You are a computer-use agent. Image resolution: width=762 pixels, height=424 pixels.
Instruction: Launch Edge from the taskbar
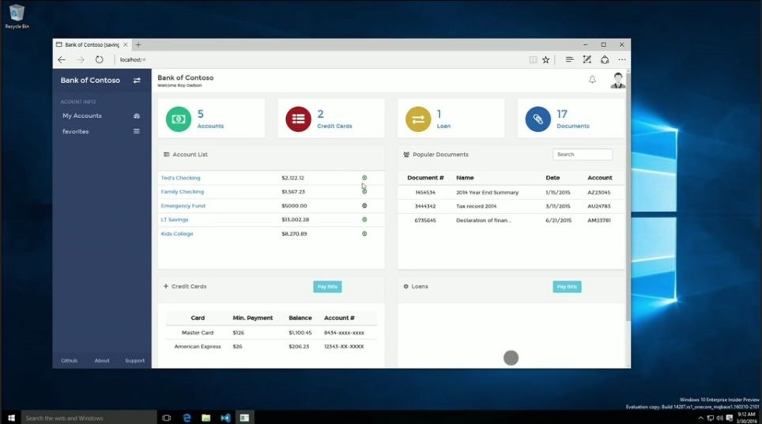point(187,418)
